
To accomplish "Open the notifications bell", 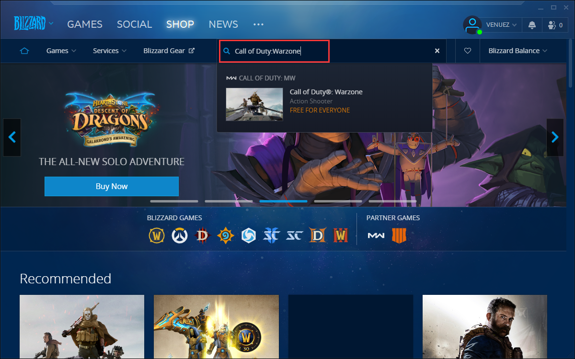I will 532,25.
